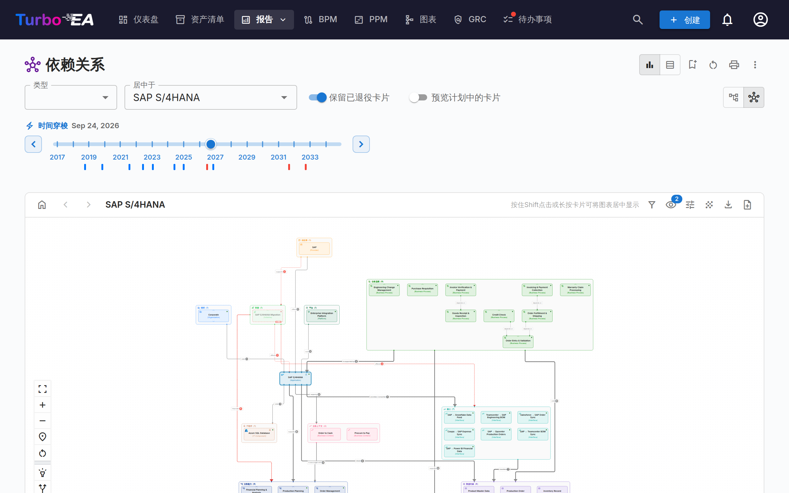The width and height of the screenshot is (789, 493).
Task: Zoom in on the diagram
Action: (43, 405)
